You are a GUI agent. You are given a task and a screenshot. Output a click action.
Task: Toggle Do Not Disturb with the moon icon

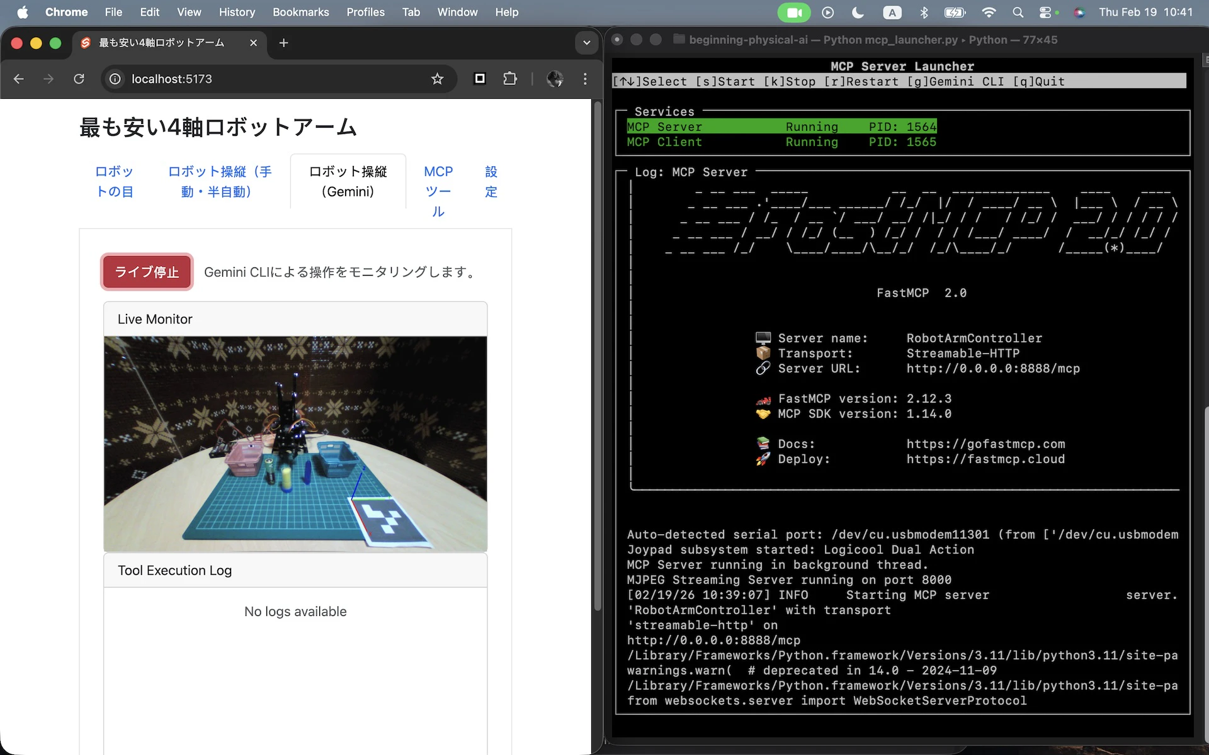[858, 12]
